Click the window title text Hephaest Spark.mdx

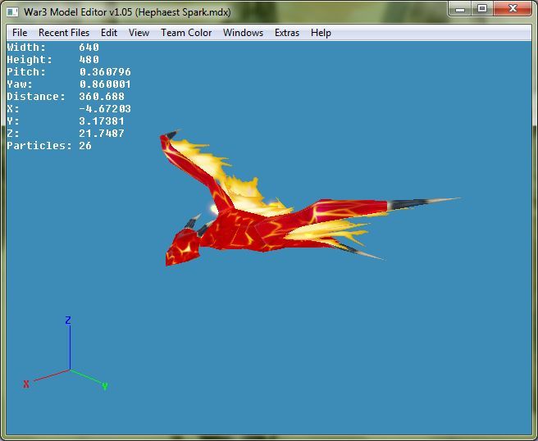[184, 12]
